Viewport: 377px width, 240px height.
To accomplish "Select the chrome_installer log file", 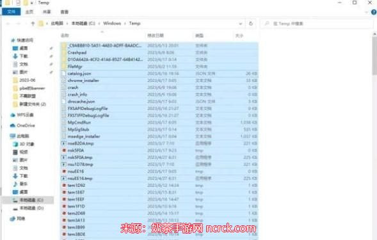I will 83,81.
